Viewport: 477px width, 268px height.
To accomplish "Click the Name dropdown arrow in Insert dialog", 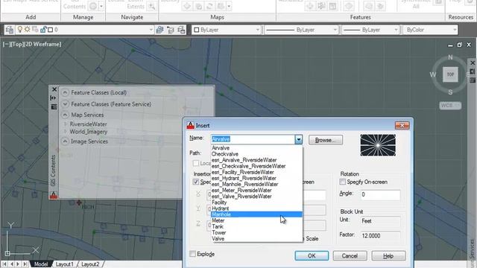I will 298,139.
